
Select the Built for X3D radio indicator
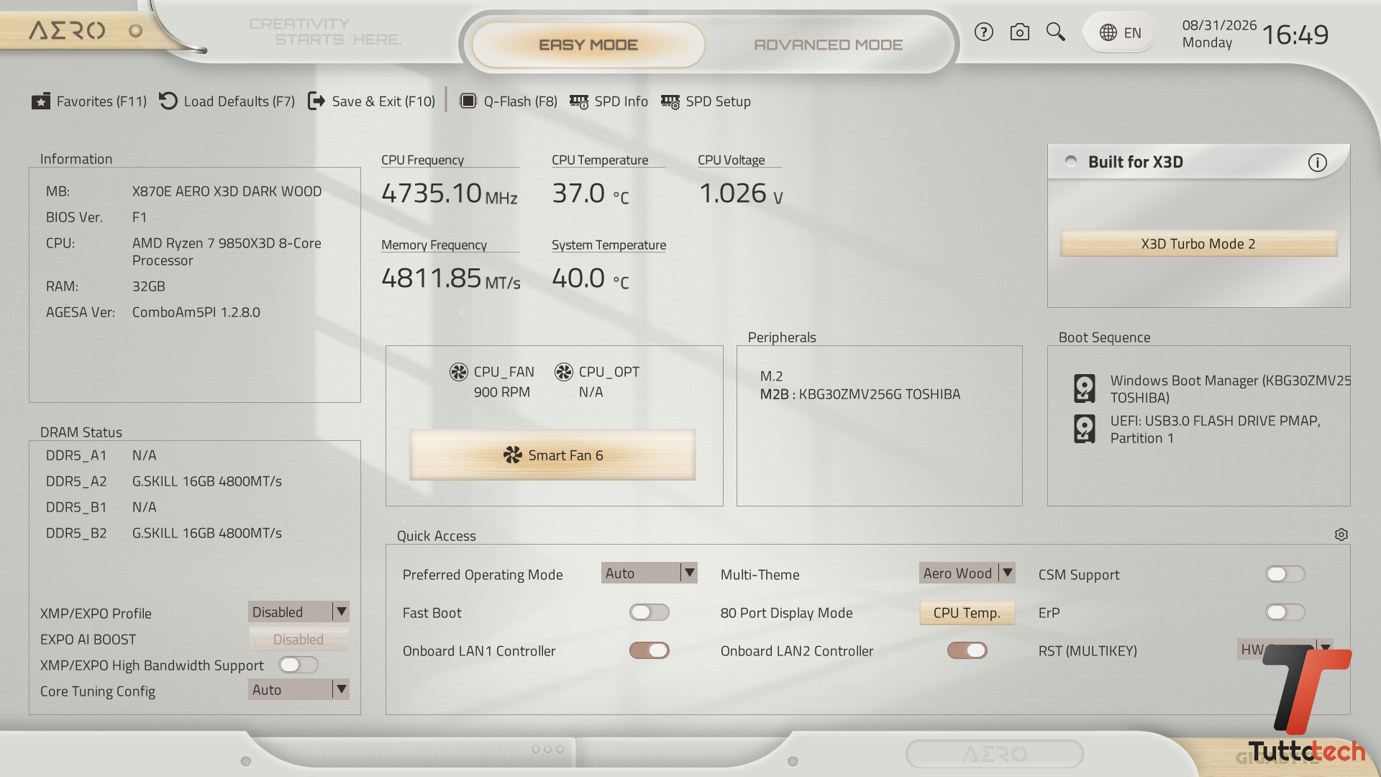coord(1071,161)
